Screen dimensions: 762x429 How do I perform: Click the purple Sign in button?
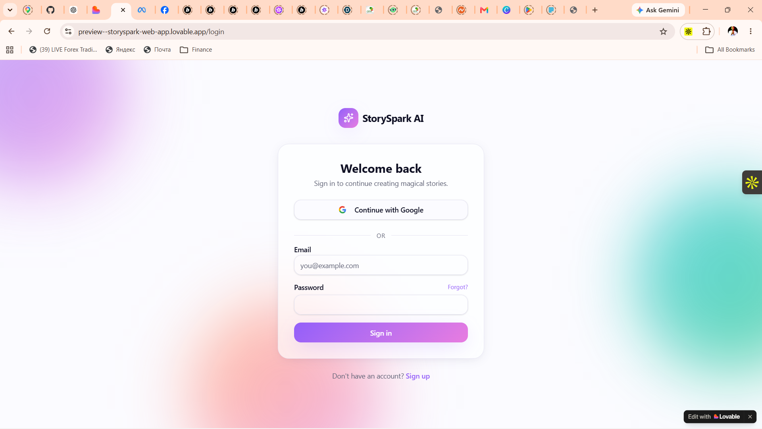[381, 332]
